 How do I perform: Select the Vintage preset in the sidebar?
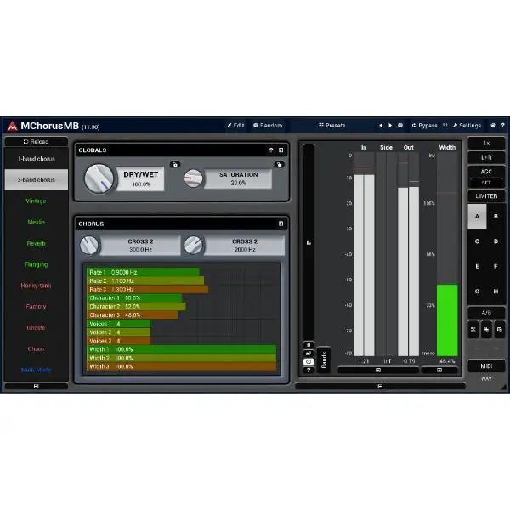click(x=36, y=201)
